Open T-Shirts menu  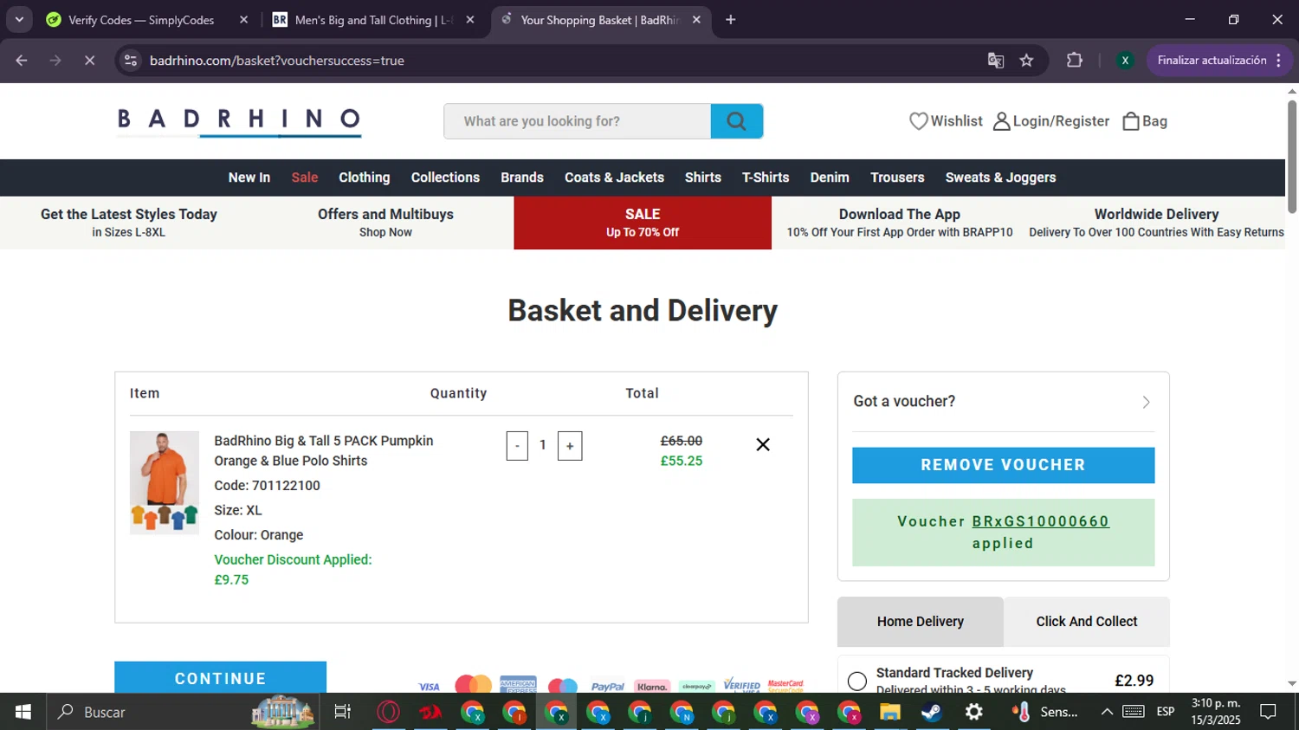766,178
